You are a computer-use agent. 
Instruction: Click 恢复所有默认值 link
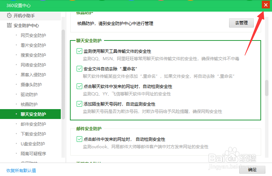click(21, 171)
